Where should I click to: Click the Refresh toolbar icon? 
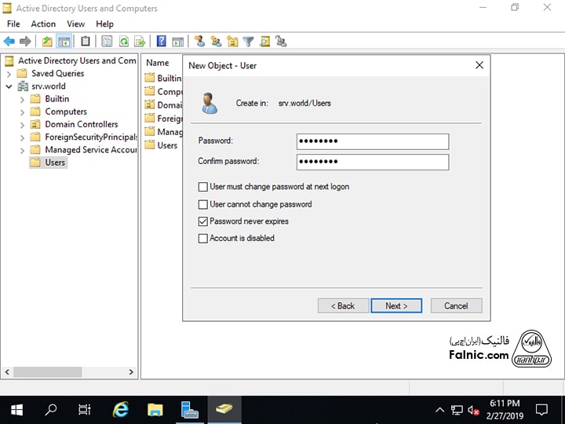pos(124,42)
